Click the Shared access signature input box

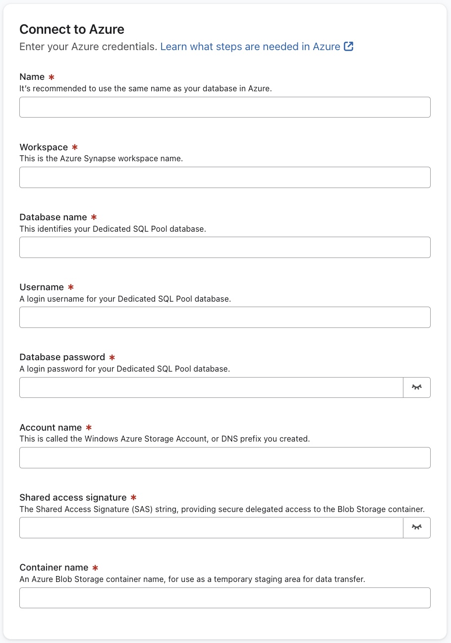(211, 527)
